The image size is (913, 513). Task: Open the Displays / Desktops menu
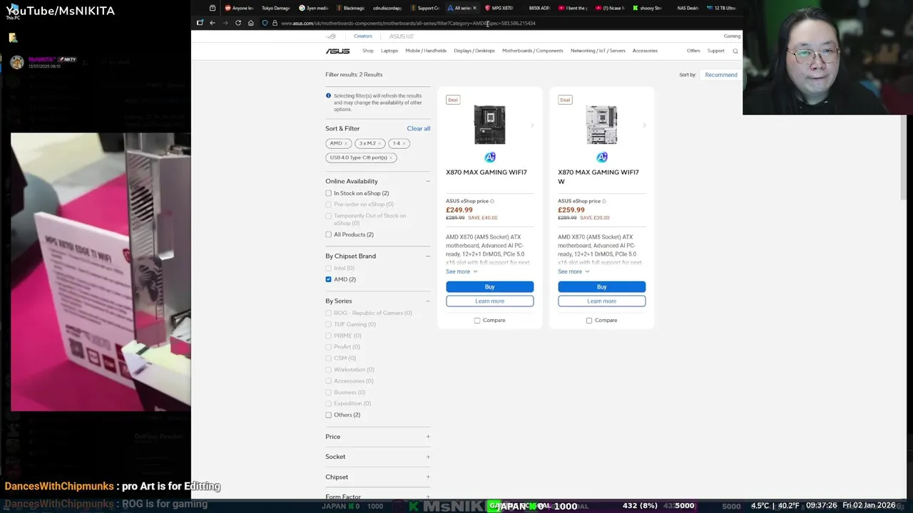click(474, 51)
